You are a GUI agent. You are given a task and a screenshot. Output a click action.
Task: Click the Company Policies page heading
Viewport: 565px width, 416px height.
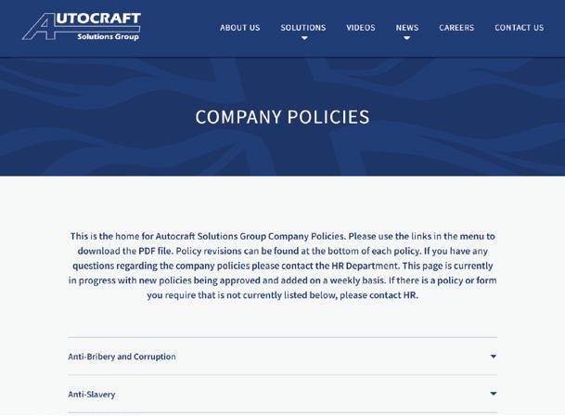282,117
